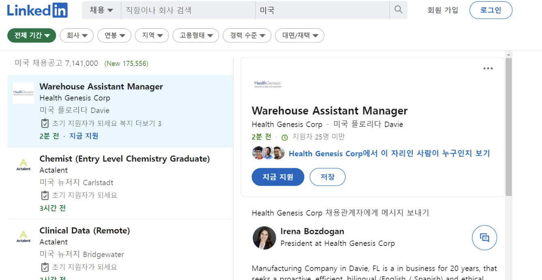Click the vertical scrollbar of detail panel

click(x=509, y=127)
